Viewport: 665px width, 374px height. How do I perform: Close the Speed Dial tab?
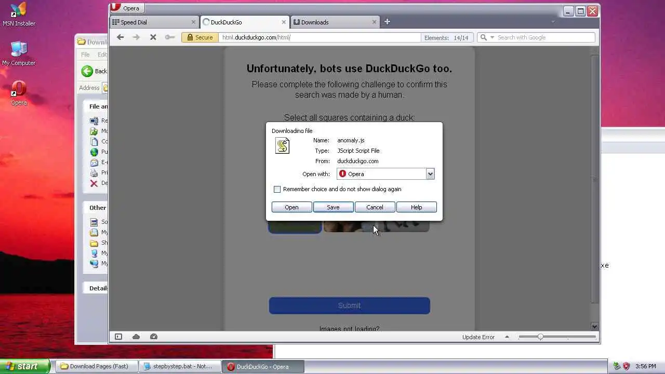pyautogui.click(x=193, y=22)
